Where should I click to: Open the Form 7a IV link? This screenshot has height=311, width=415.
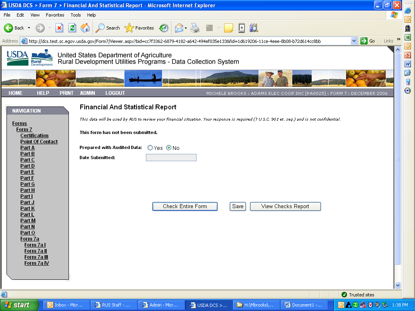36,263
